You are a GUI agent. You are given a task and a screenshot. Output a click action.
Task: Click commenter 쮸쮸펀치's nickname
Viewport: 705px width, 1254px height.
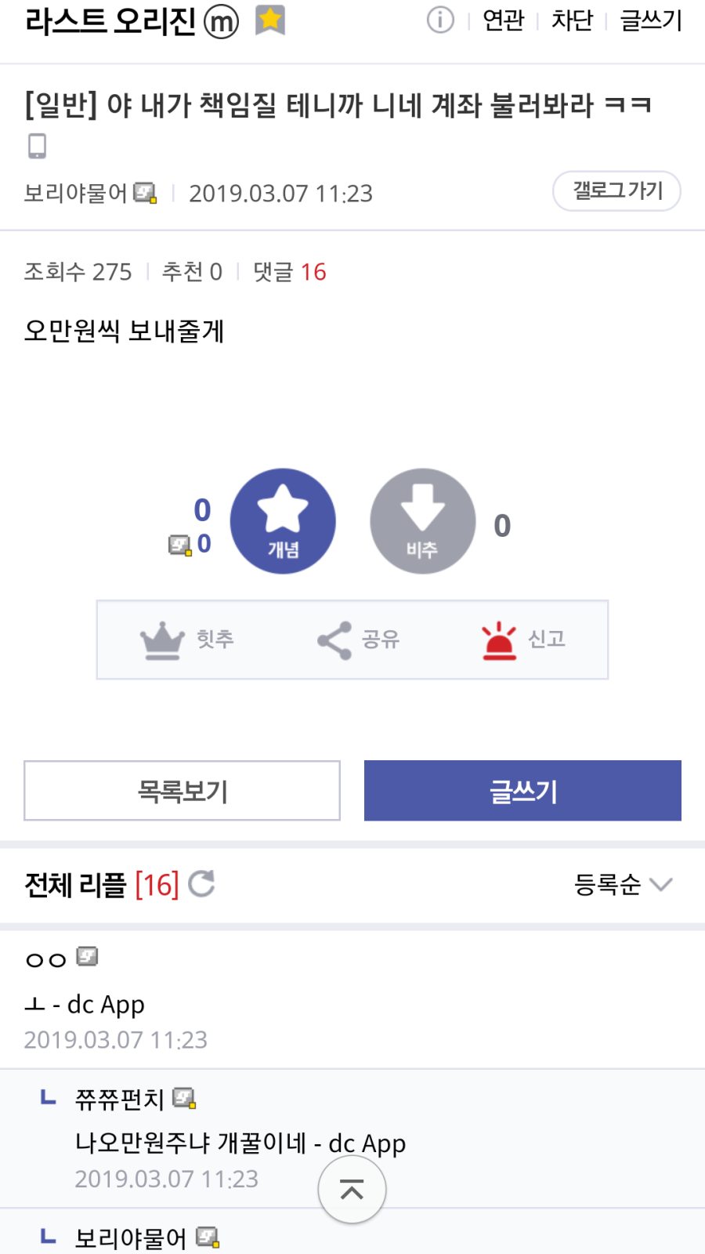(x=119, y=1100)
